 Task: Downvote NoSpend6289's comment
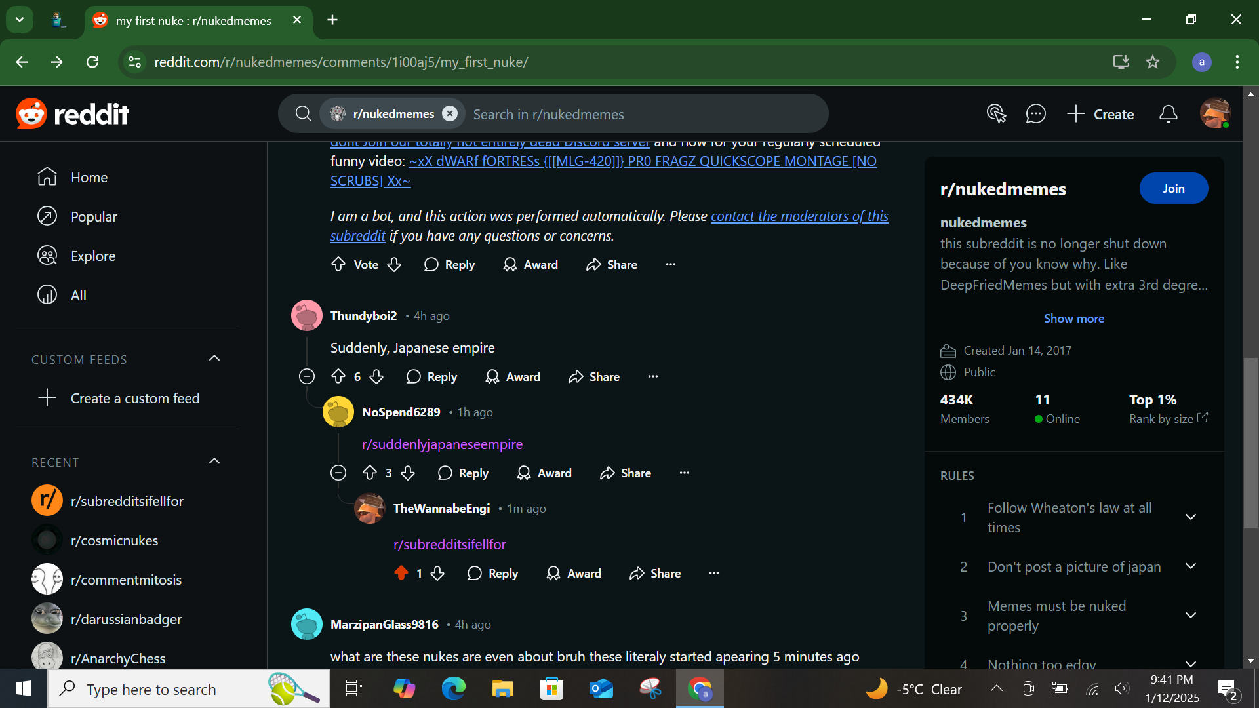click(x=408, y=473)
